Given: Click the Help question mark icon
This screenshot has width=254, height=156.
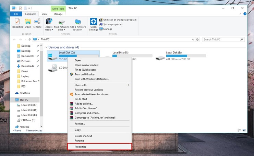Looking at the screenshot, I should (245, 14).
